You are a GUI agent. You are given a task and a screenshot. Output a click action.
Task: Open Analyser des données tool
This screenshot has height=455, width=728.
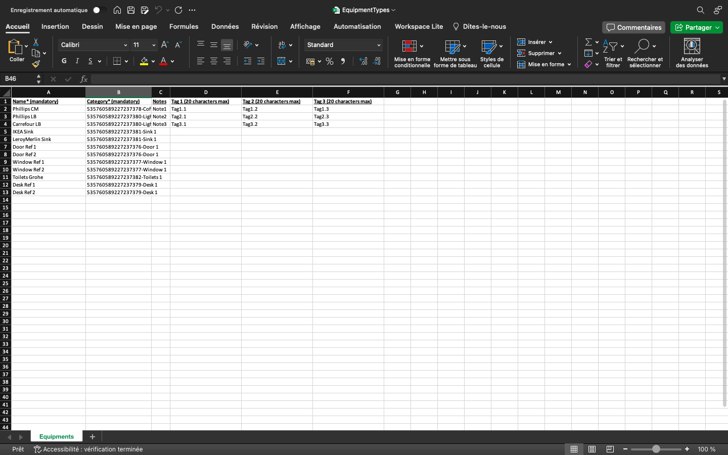tap(692, 53)
